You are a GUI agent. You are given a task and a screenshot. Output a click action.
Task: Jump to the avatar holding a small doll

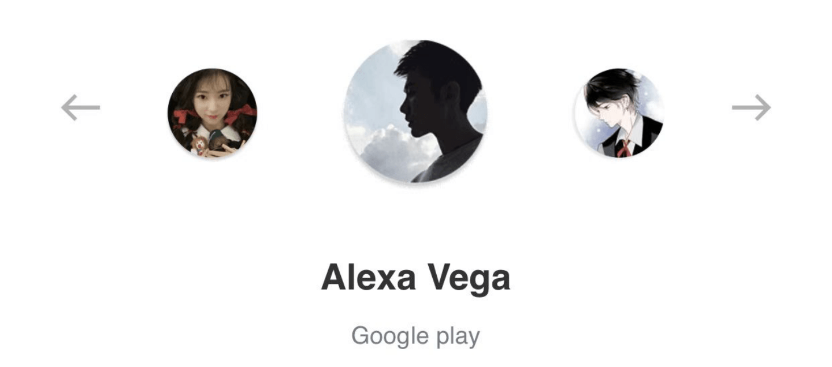pyautogui.click(x=212, y=113)
